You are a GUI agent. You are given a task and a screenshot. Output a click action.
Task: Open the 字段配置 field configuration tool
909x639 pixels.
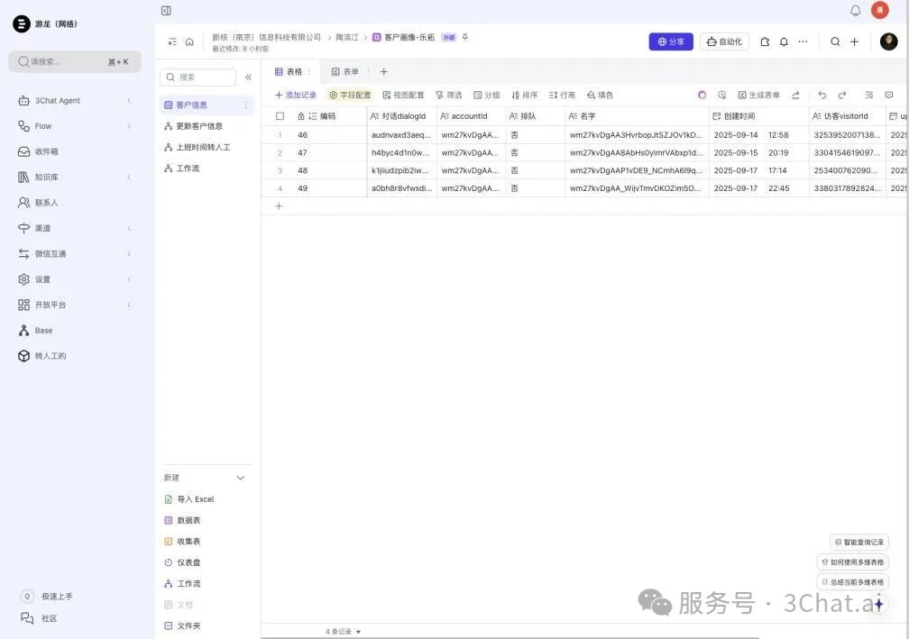(x=351, y=94)
